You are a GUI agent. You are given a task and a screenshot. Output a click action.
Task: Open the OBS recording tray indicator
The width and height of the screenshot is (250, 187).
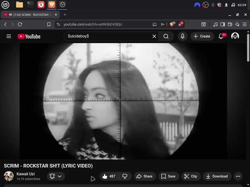click(x=205, y=5)
